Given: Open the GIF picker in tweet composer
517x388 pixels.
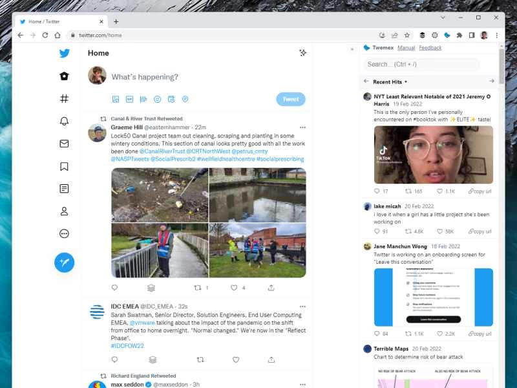Looking at the screenshot, I should point(129,99).
